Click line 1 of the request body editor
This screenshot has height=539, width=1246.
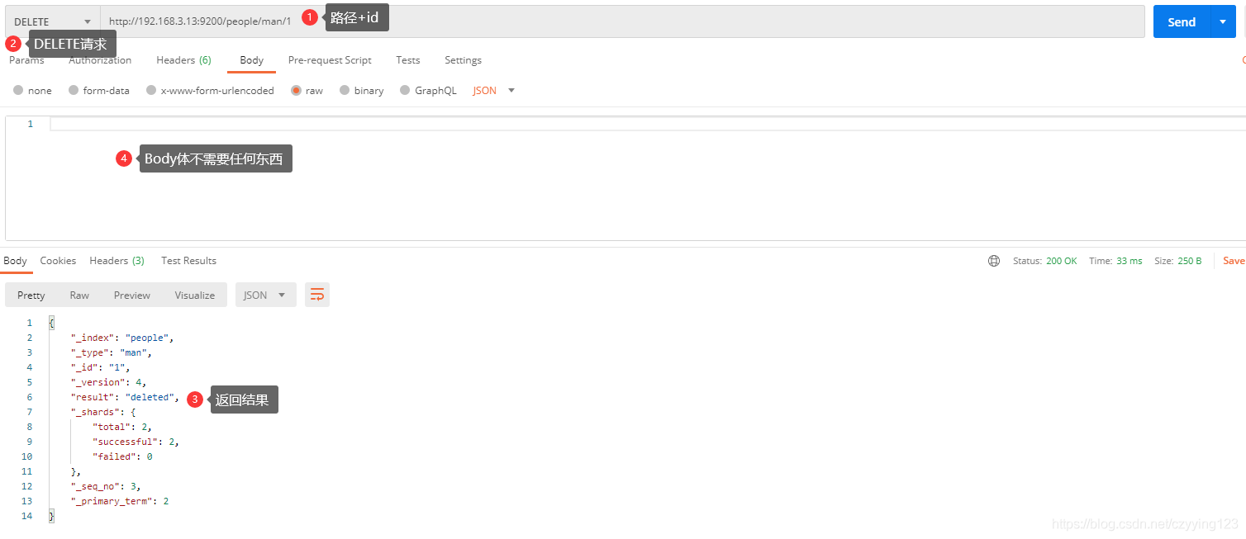pyautogui.click(x=648, y=124)
